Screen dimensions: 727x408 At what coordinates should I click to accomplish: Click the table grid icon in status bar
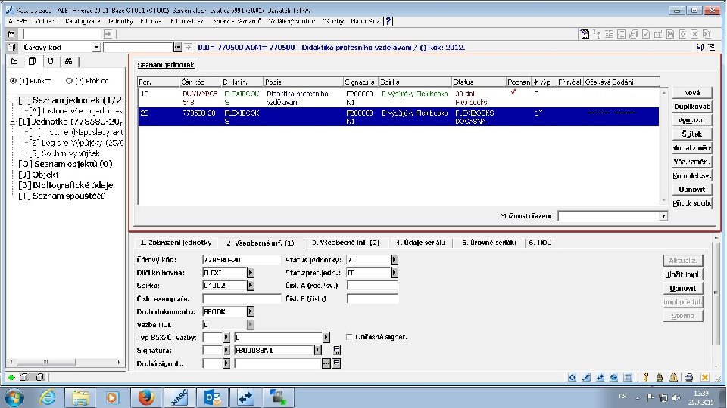628,378
